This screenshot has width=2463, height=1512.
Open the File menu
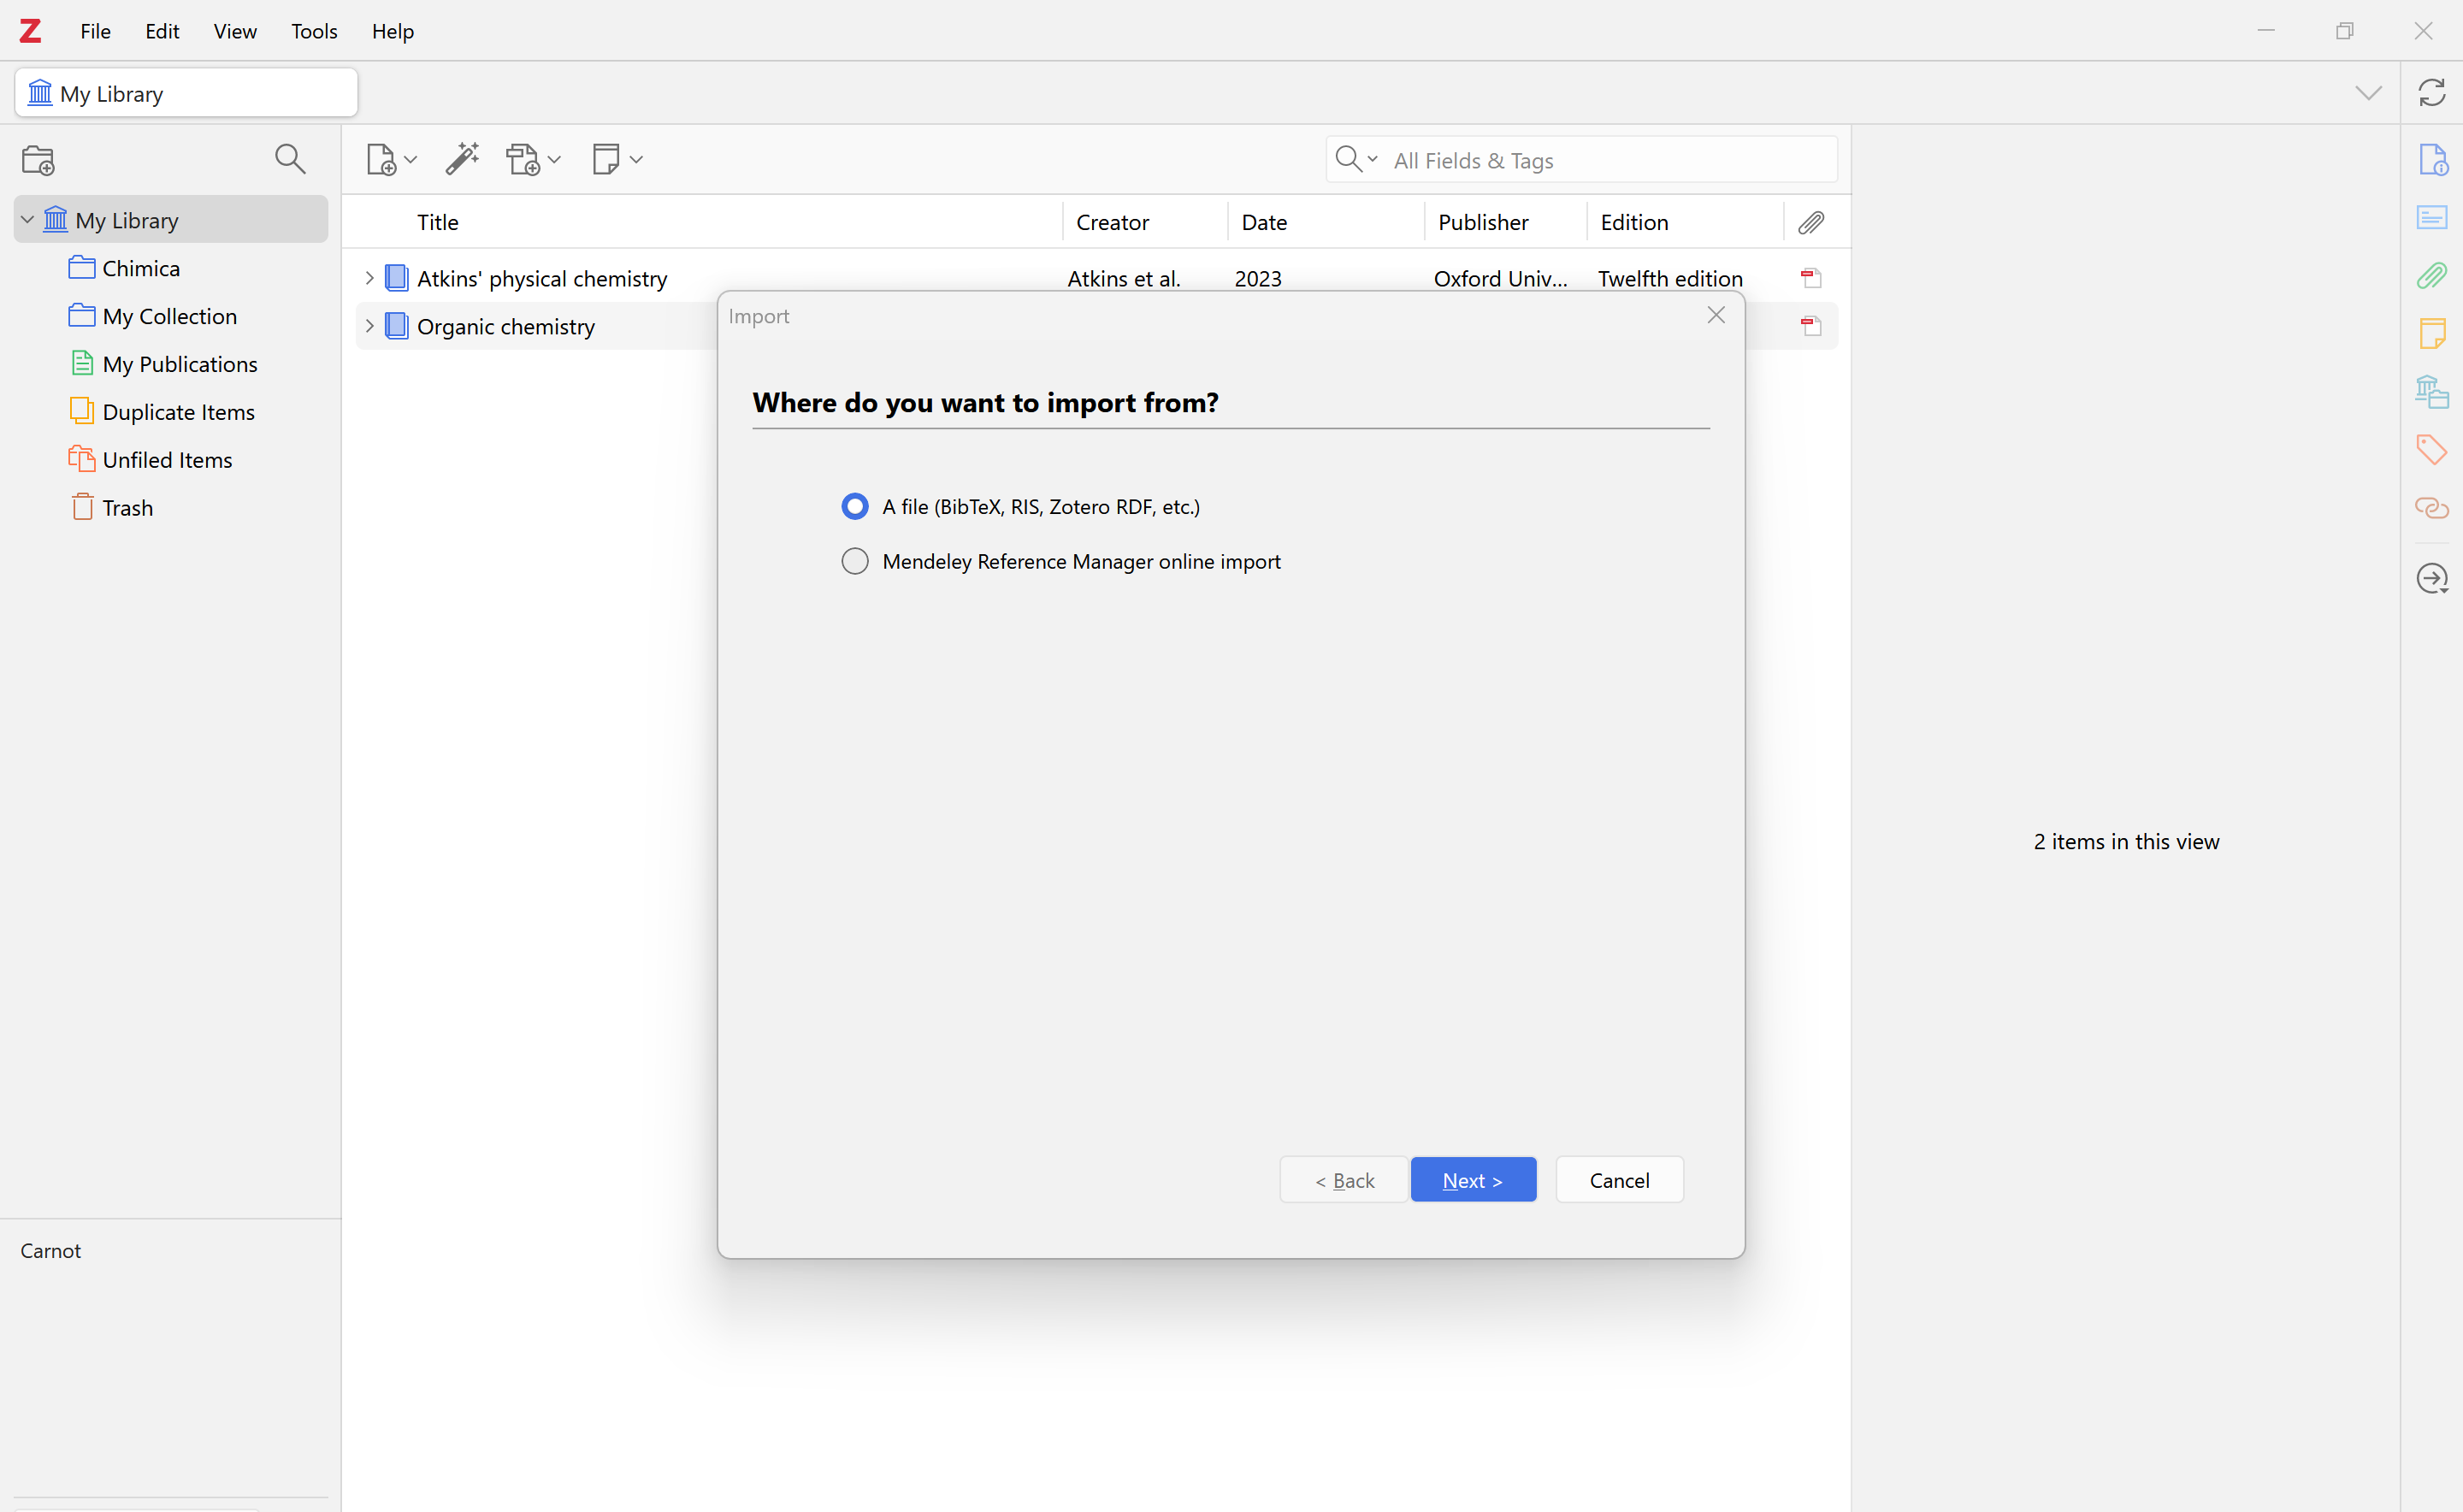[95, 31]
